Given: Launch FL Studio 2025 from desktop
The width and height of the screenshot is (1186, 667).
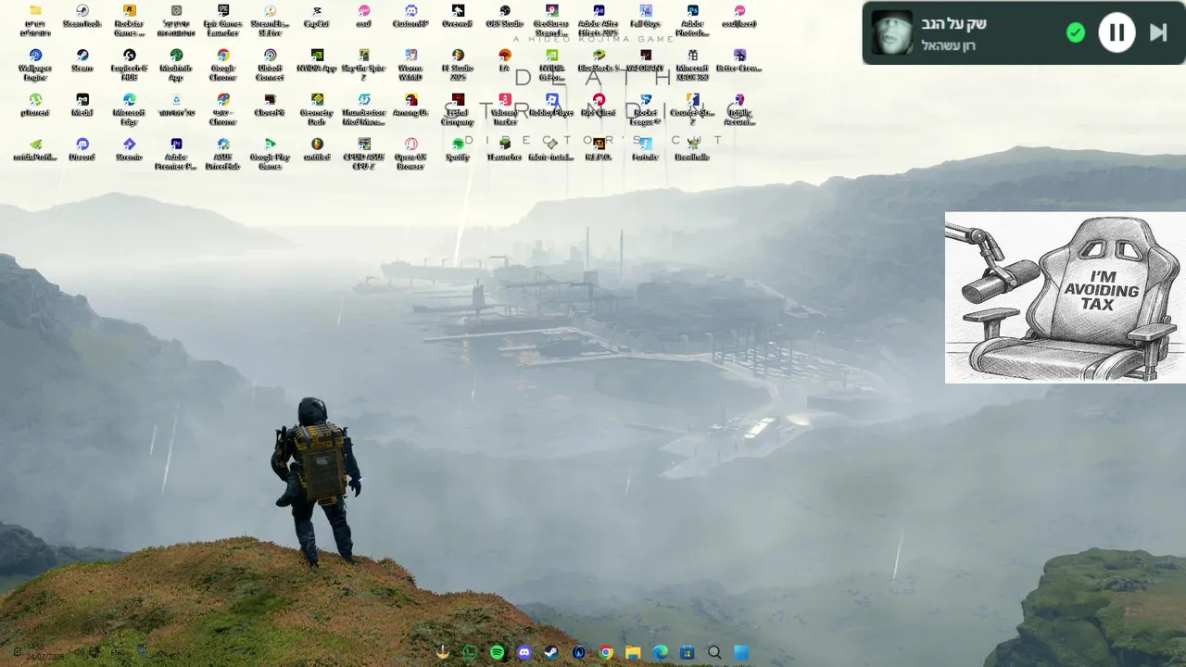Looking at the screenshot, I should click(458, 62).
